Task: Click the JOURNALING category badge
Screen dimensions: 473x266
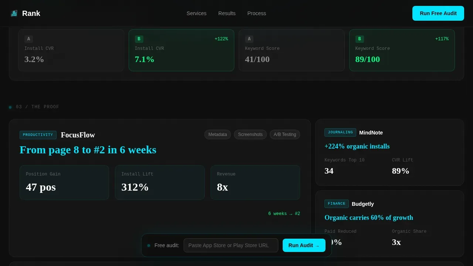Action: 340,132
